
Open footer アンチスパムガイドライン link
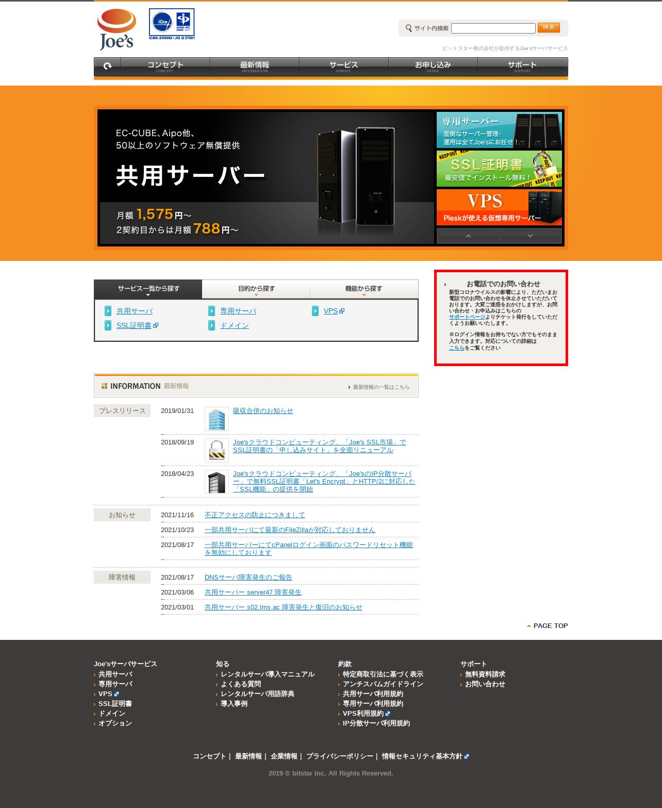tap(383, 684)
